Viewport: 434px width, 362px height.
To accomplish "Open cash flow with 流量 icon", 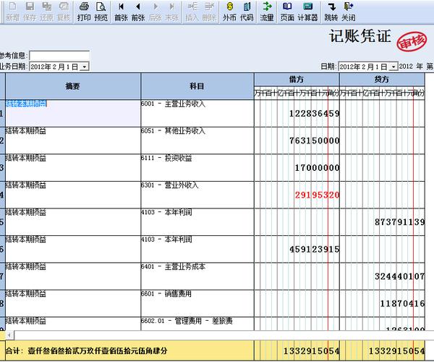I will click(267, 12).
